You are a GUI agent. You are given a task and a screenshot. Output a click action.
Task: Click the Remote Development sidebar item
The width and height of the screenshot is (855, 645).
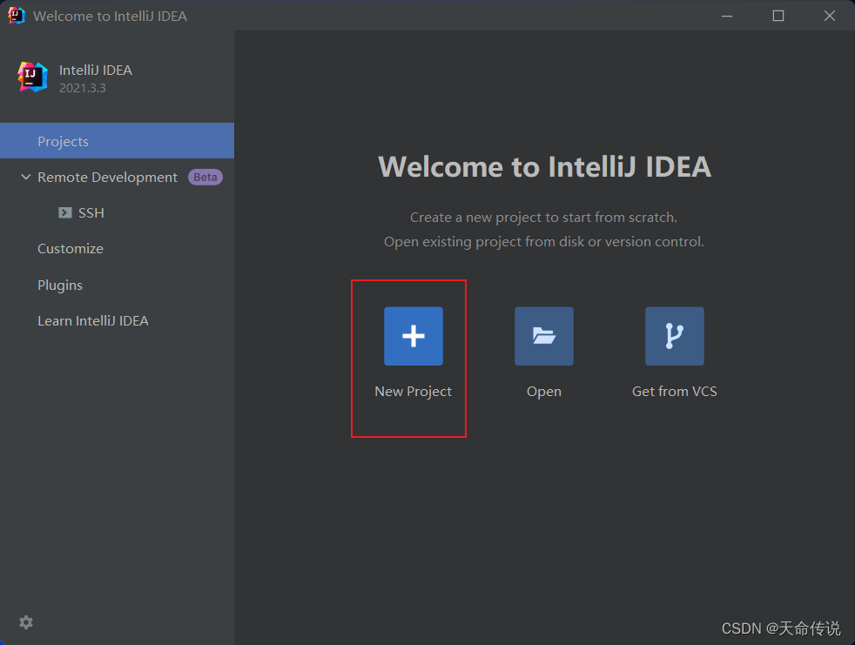coord(106,177)
